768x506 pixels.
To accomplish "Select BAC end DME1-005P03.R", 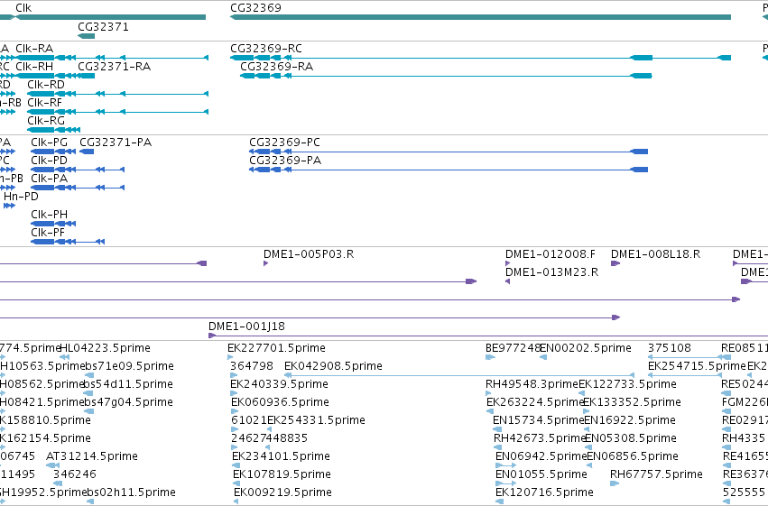I will tap(309, 254).
